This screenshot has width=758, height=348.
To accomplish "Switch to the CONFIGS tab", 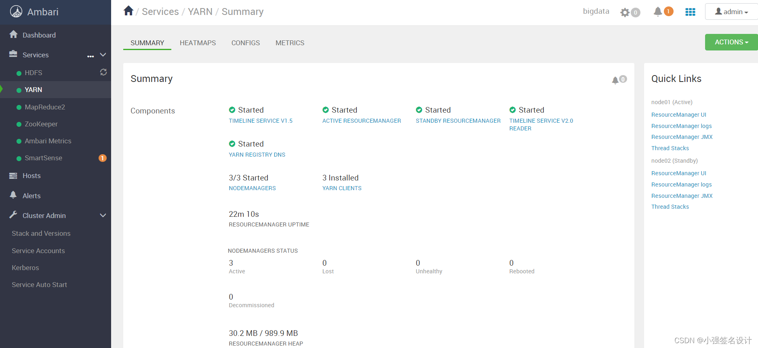I will 246,43.
